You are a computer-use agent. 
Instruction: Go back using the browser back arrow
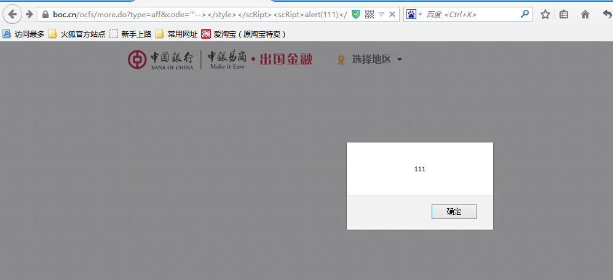[12, 15]
